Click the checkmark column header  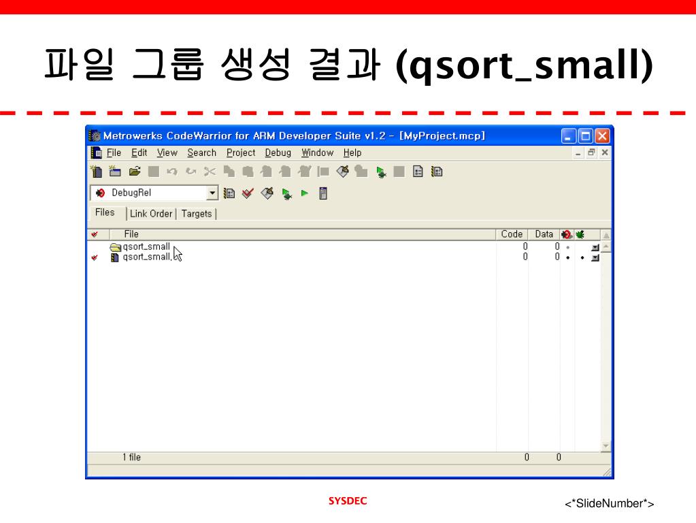pyautogui.click(x=94, y=234)
